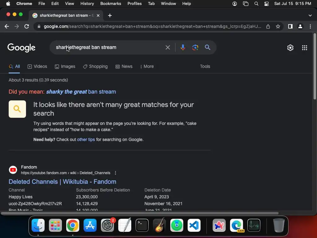Open Terminal from the Dock
The height and width of the screenshot is (238, 317).
(x=142, y=225)
